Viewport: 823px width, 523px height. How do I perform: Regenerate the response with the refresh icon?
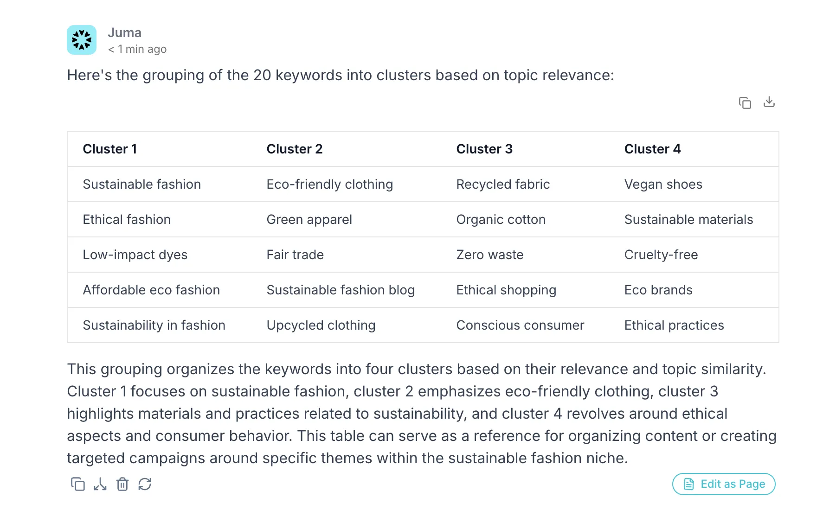pyautogui.click(x=145, y=484)
